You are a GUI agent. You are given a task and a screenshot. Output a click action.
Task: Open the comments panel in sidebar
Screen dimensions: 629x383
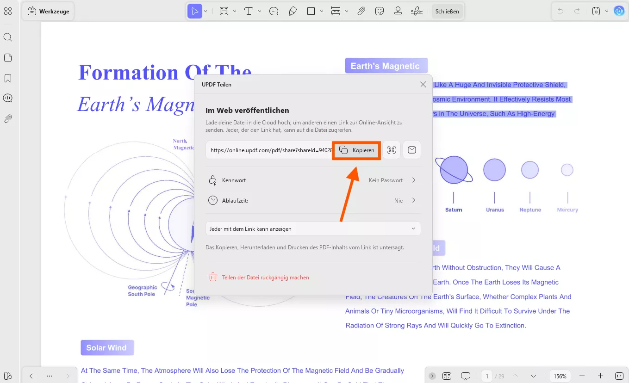[8, 98]
